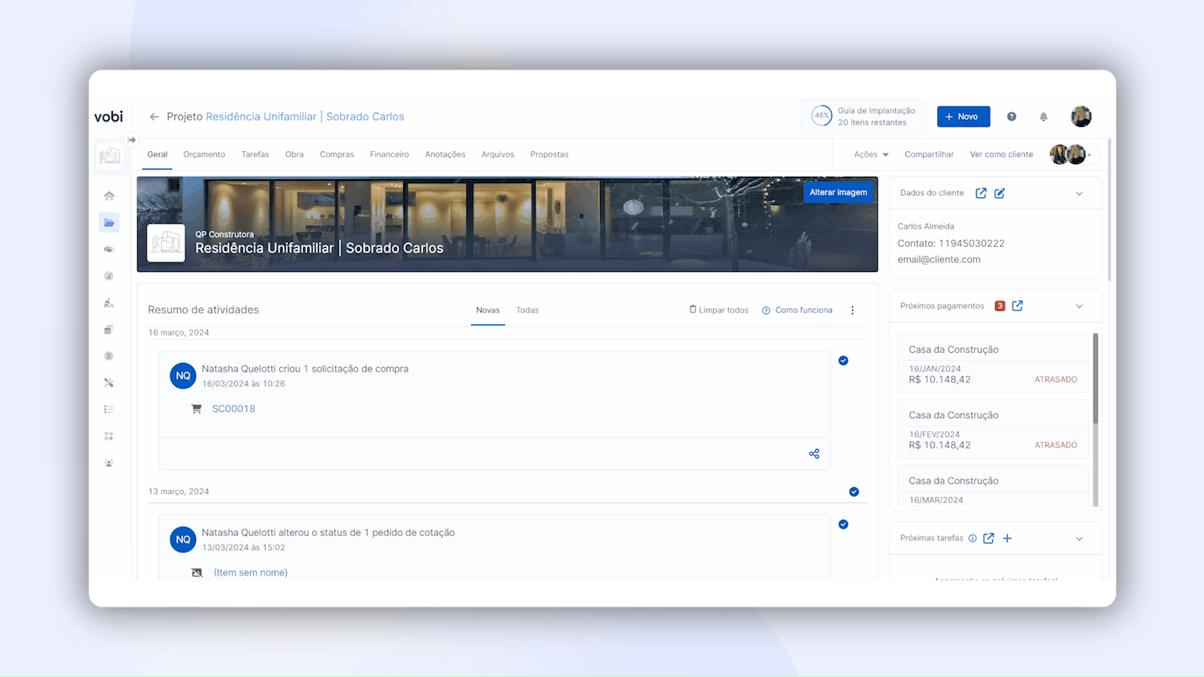
Task: Collapse the Próximas tarefas section
Action: pyautogui.click(x=1079, y=538)
